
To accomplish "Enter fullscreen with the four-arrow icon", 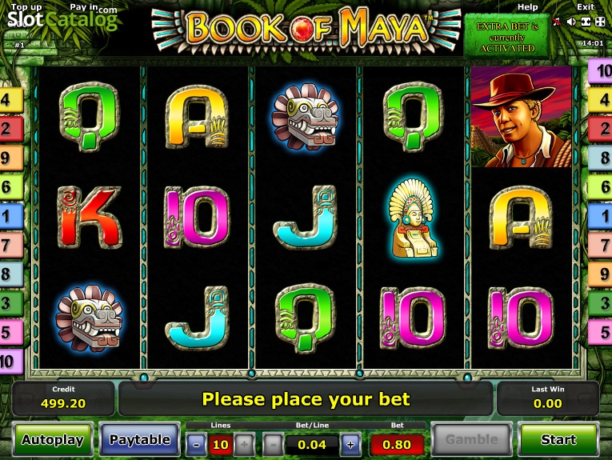I will coord(599,22).
